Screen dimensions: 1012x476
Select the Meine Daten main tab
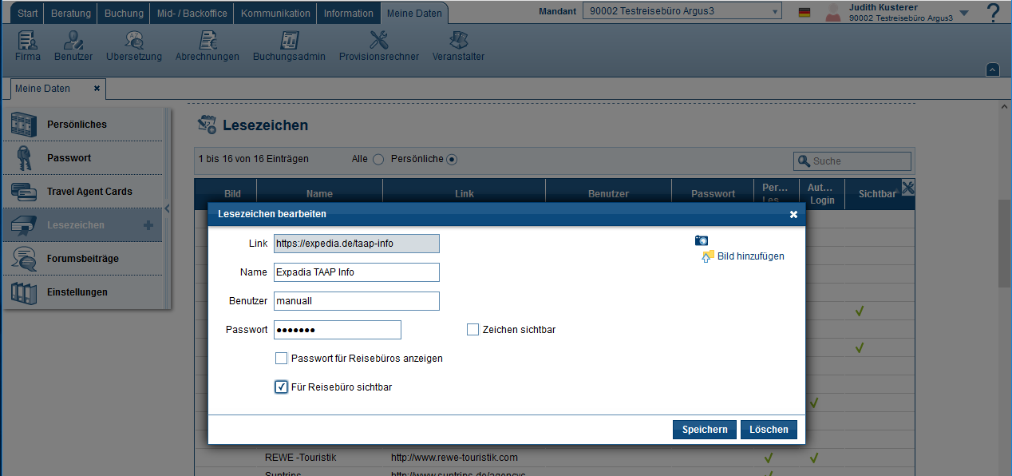coord(414,14)
